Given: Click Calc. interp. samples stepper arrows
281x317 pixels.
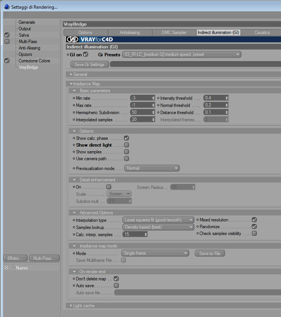Looking at the screenshot, I should 145,234.
